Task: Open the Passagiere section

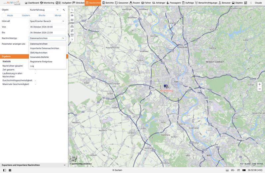Action: (174, 3)
